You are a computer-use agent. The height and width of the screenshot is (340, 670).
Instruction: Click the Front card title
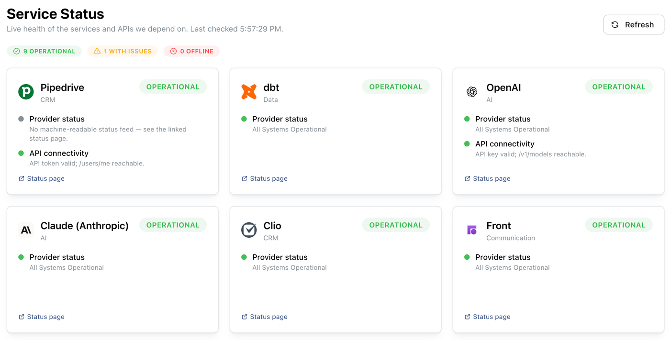coord(499,226)
